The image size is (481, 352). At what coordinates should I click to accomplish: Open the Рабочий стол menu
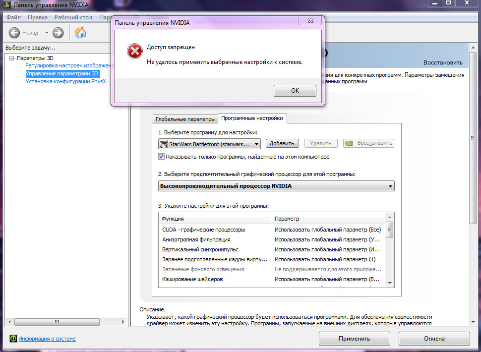pyautogui.click(x=73, y=17)
